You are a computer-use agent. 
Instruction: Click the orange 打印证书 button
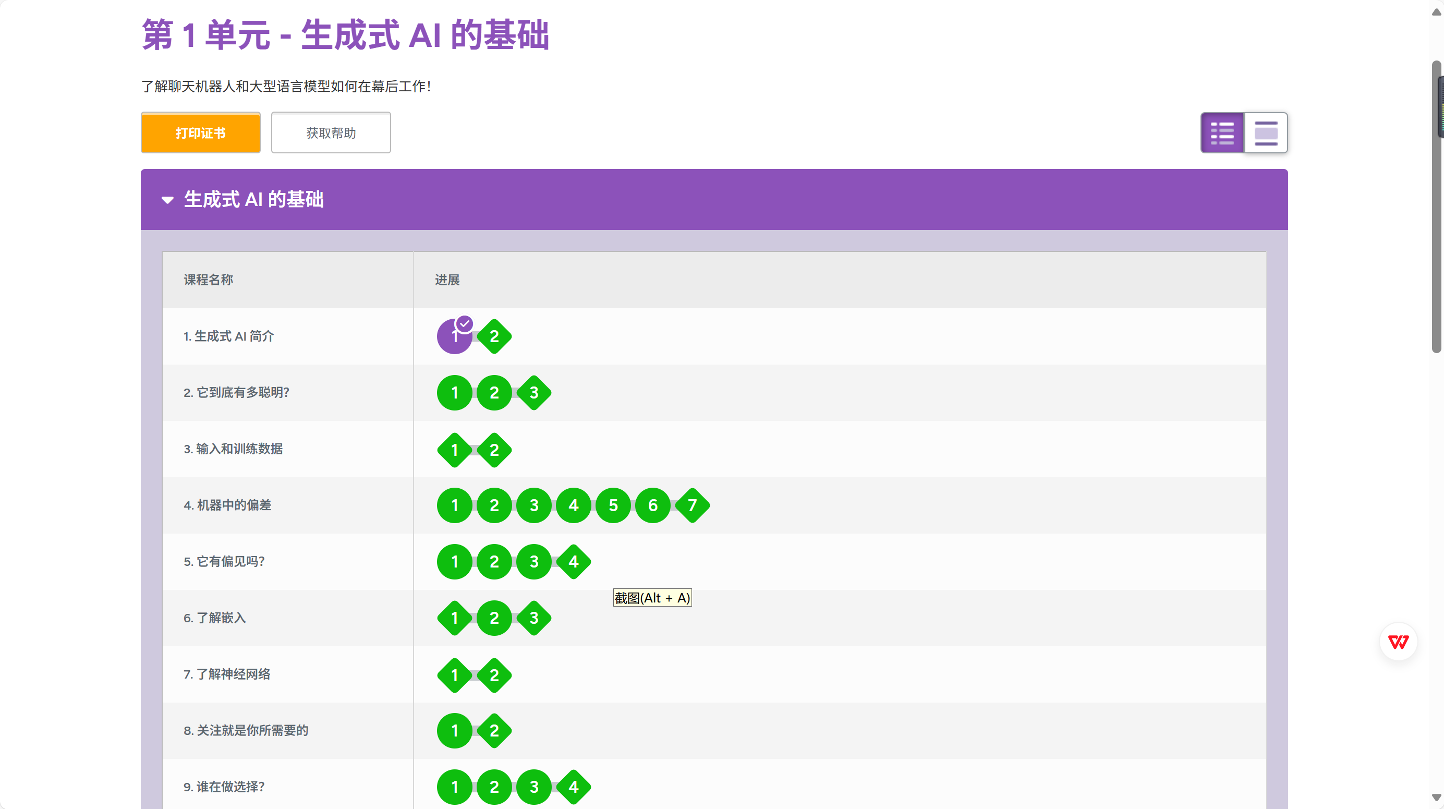click(201, 132)
